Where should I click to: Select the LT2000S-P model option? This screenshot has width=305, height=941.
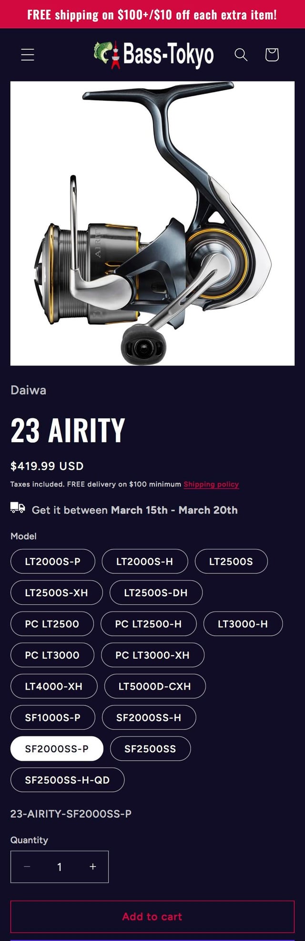pos(52,561)
